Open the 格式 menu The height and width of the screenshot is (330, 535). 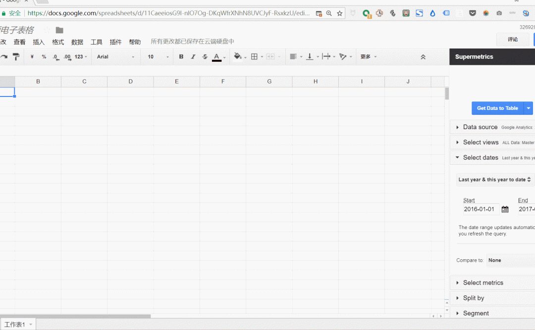pyautogui.click(x=58, y=42)
